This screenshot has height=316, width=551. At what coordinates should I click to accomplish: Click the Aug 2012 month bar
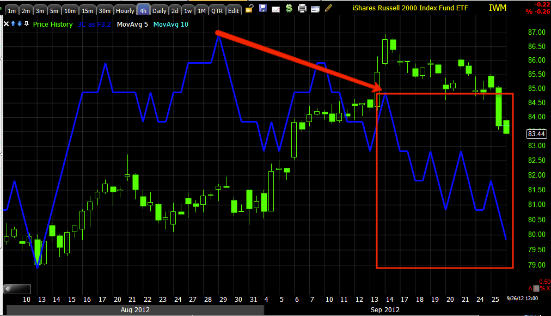pos(135,309)
